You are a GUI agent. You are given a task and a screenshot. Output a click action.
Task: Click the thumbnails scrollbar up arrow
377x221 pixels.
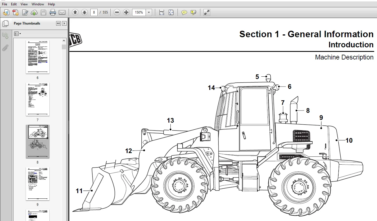(x=64, y=41)
